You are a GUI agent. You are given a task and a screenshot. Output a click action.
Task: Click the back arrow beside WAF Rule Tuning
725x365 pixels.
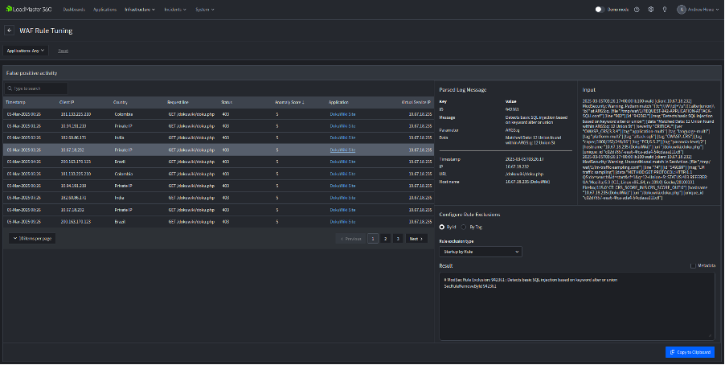click(10, 31)
